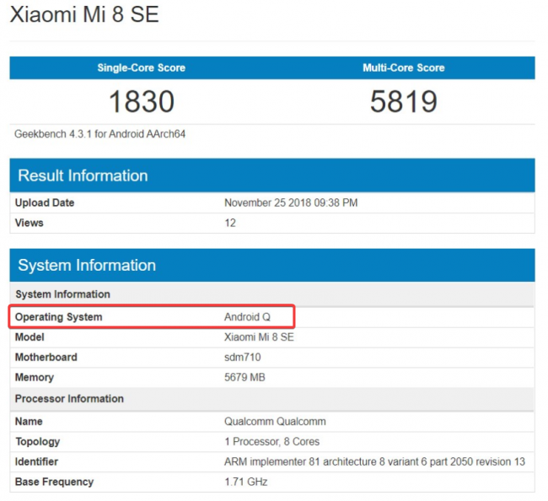
Task: Select the Qualcomm Qualcomm processor name
Action: [275, 421]
